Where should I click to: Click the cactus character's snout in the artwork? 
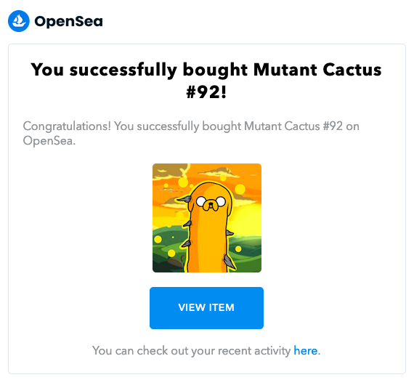(210, 206)
